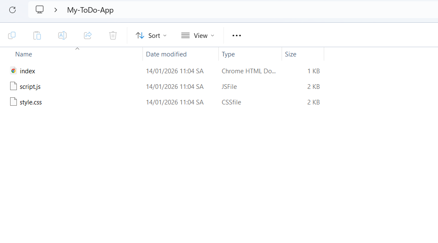Select the script.js file
The height and width of the screenshot is (243, 438).
30,87
